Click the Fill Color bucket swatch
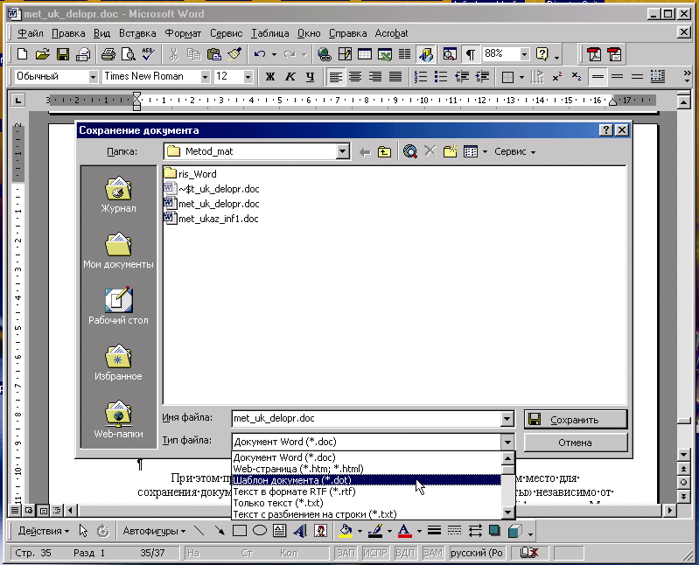Viewport: 699px width, 565px height. pyautogui.click(x=346, y=531)
